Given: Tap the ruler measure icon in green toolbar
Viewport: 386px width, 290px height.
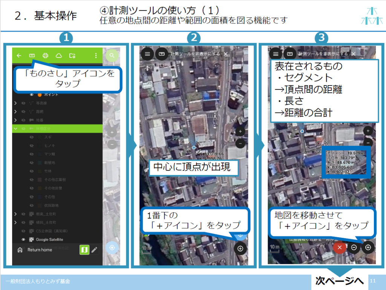Looking at the screenshot, I should tap(32, 56).
